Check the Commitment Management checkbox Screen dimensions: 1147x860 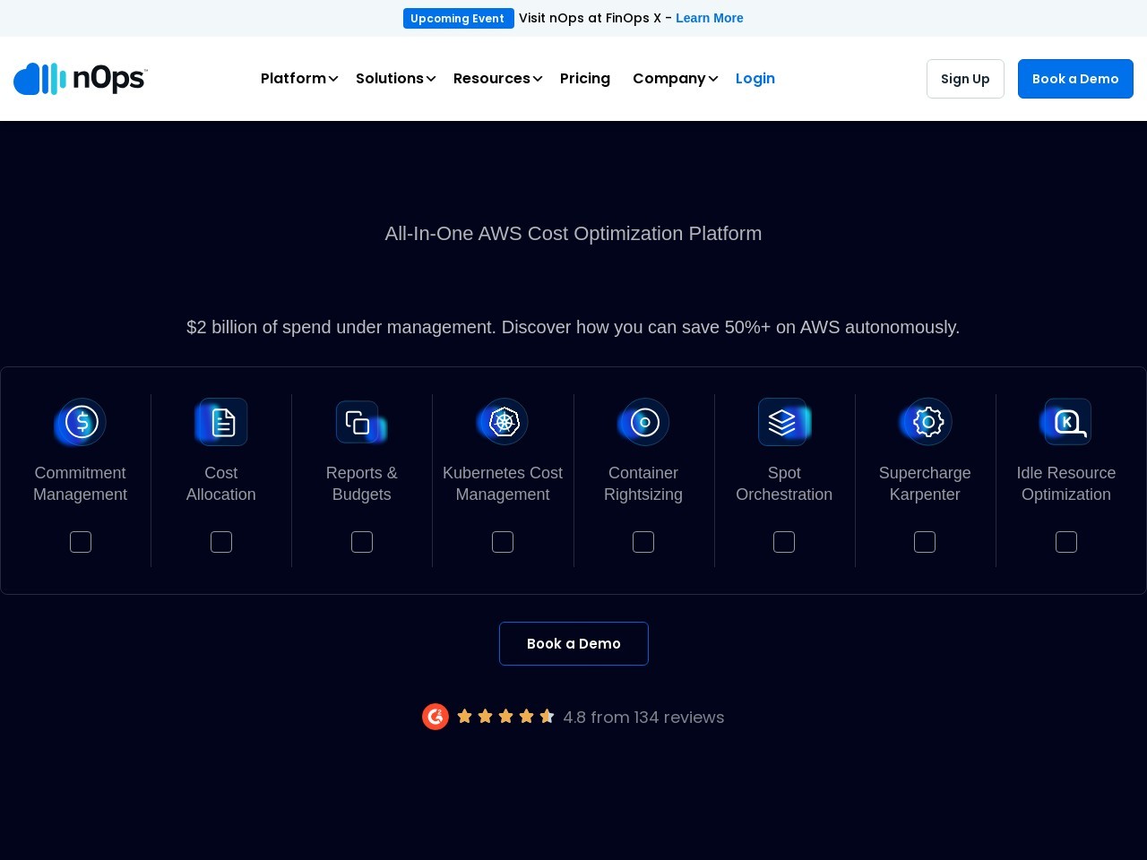coord(81,542)
